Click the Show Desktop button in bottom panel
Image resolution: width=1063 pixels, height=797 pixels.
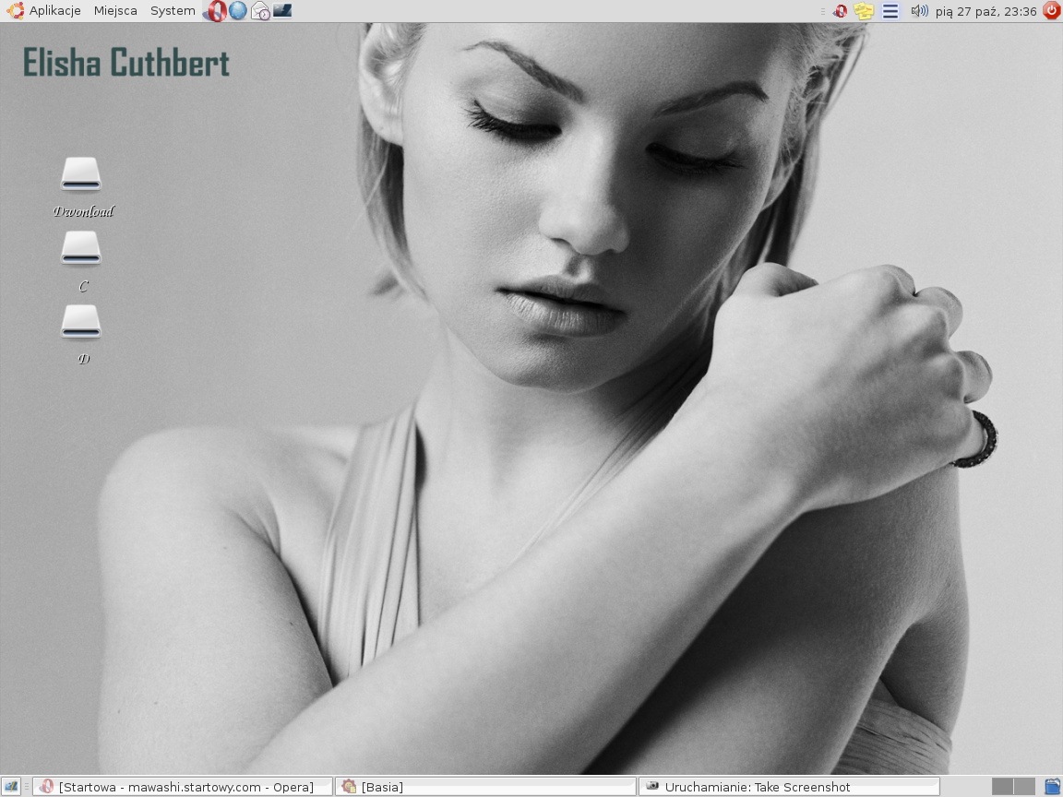[x=11, y=787]
